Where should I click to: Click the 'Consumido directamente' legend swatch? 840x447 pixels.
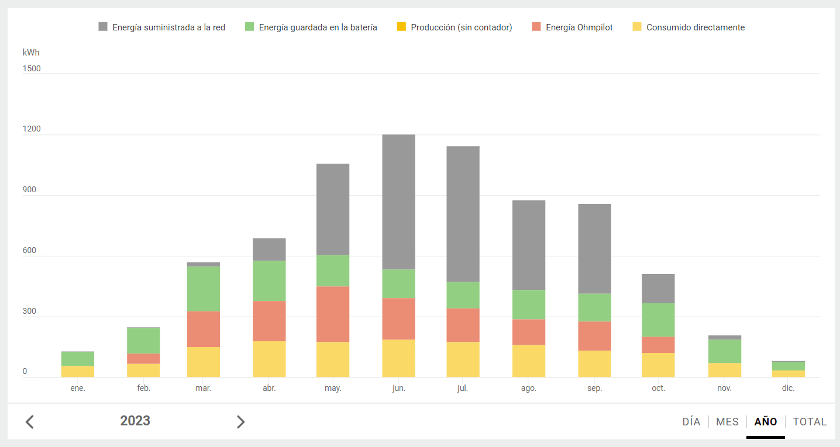point(637,27)
